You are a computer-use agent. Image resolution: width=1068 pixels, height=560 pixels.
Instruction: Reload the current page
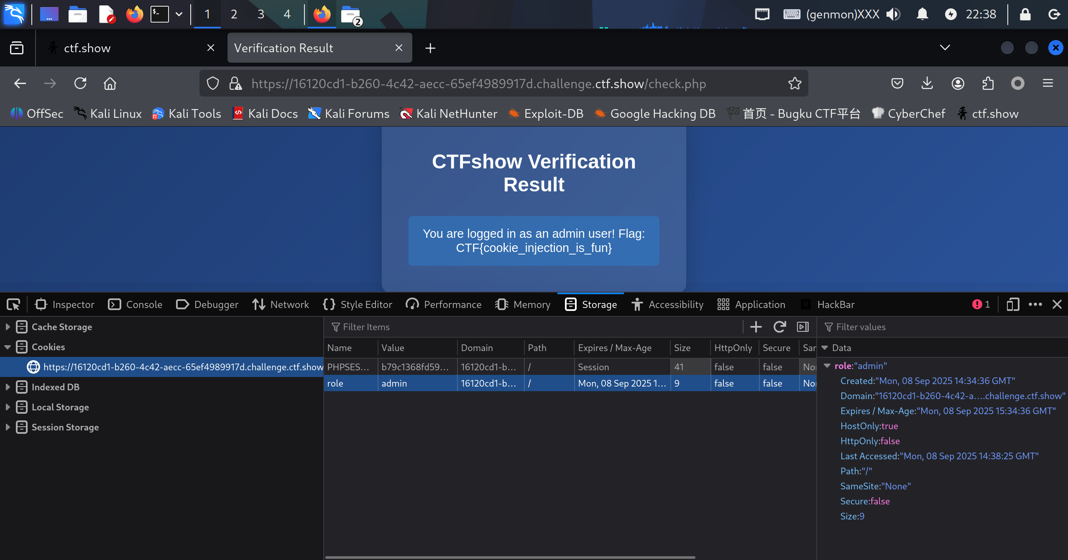click(x=80, y=84)
